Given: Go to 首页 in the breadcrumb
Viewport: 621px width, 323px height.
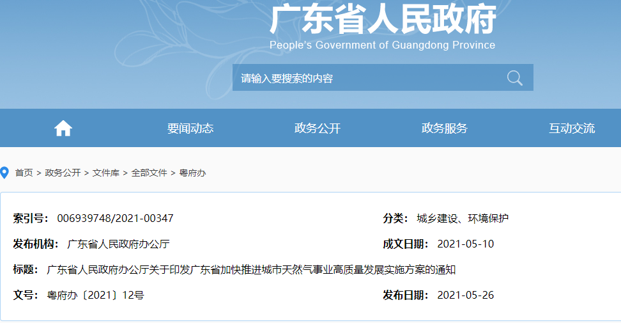Looking at the screenshot, I should (24, 173).
